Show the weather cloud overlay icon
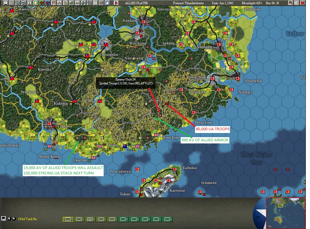 click(x=107, y=3)
